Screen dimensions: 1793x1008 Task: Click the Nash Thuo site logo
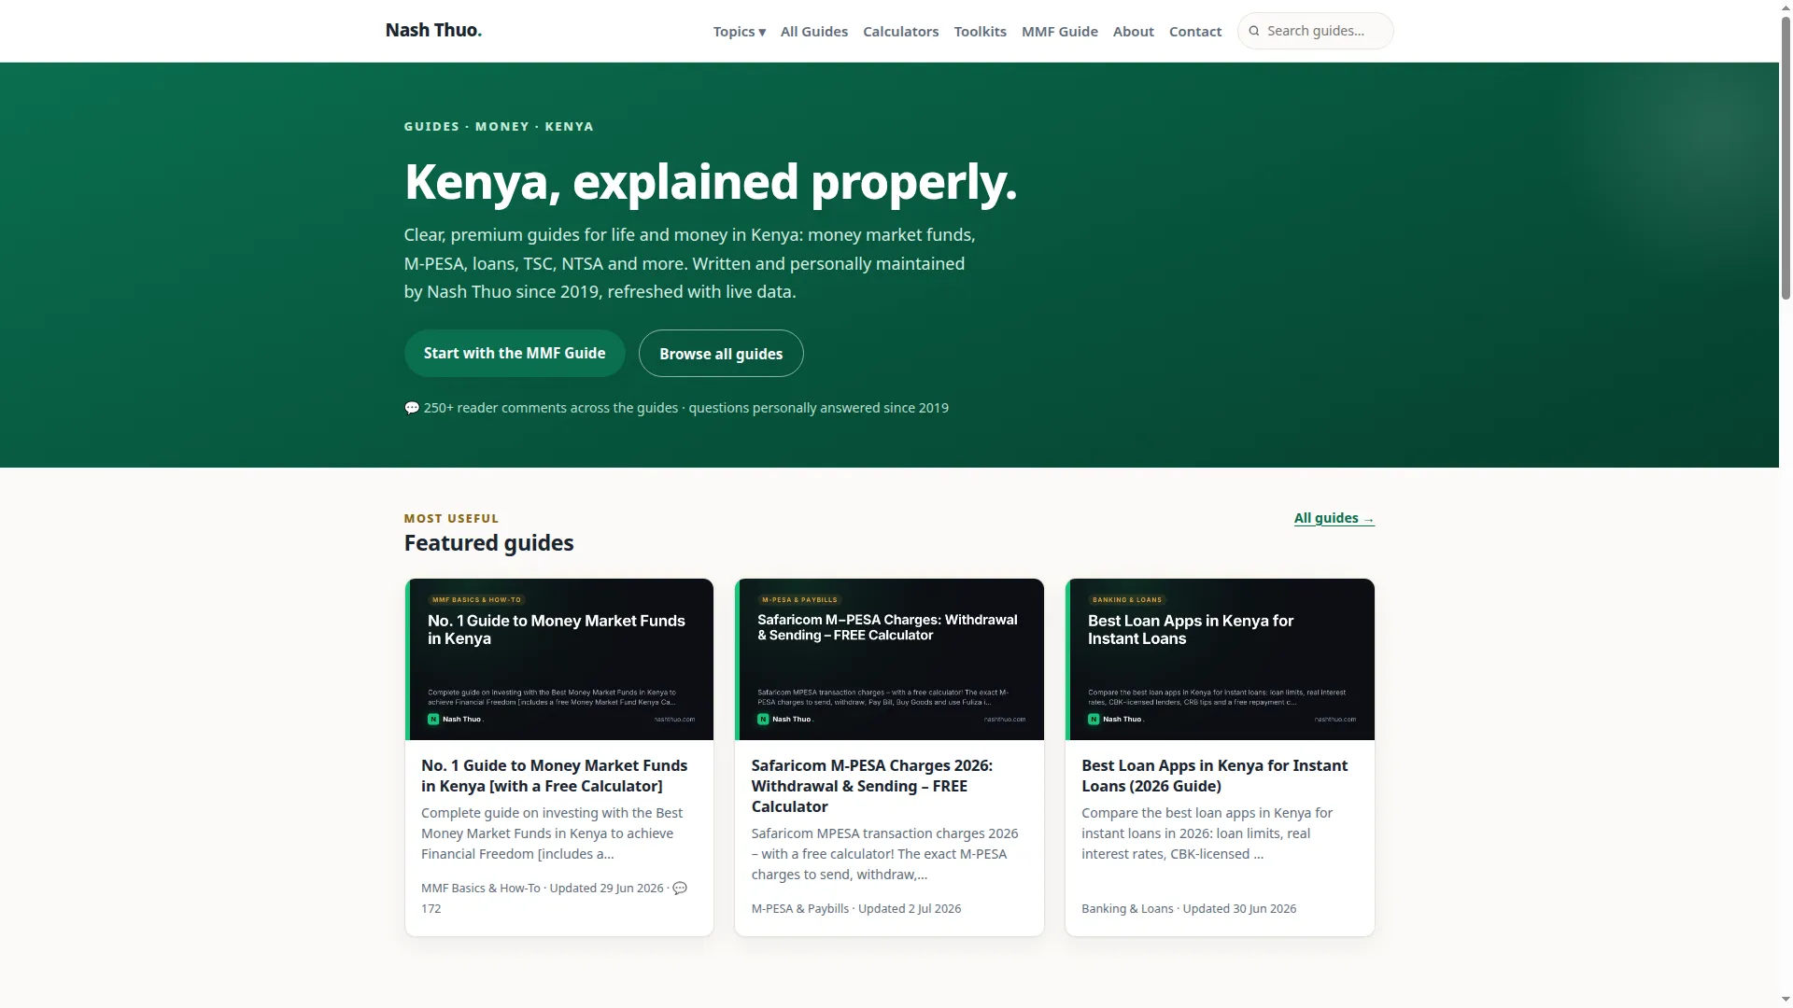pos(433,30)
